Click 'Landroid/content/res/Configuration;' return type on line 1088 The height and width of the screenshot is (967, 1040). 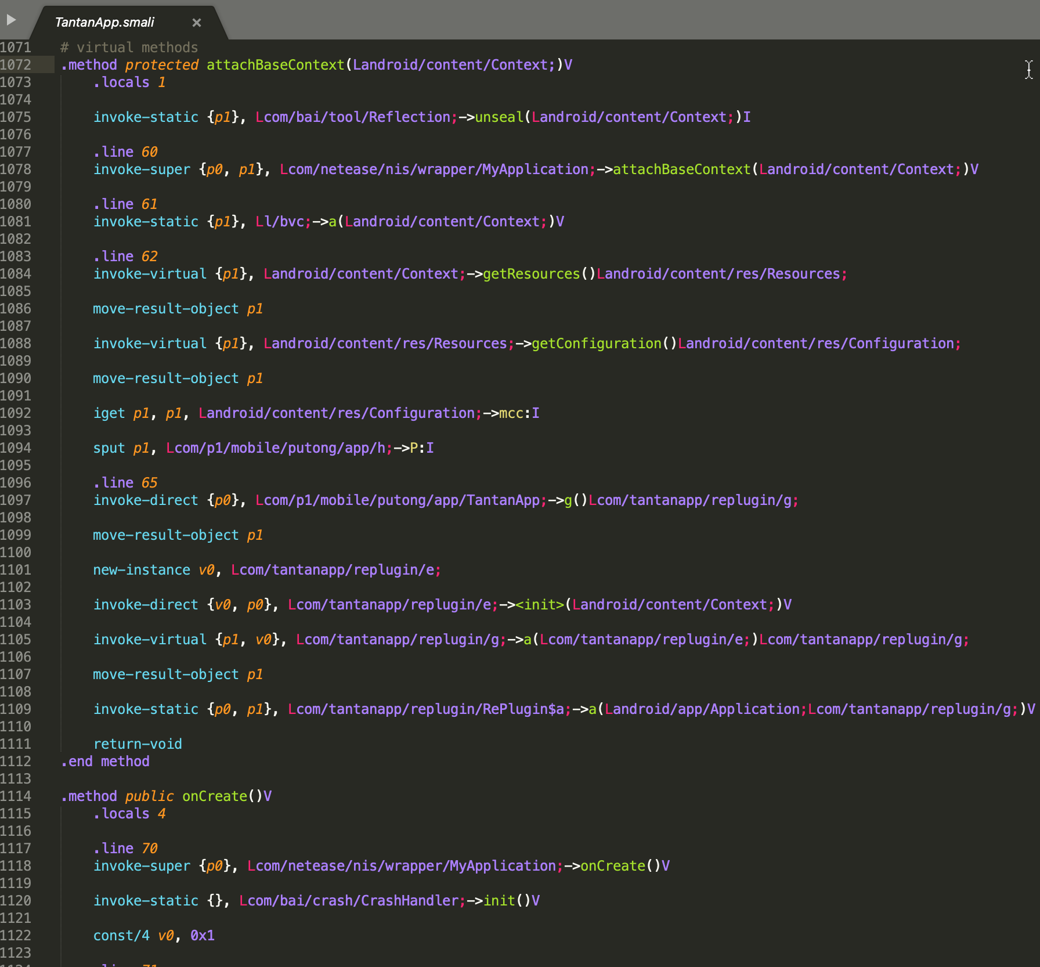tap(820, 343)
